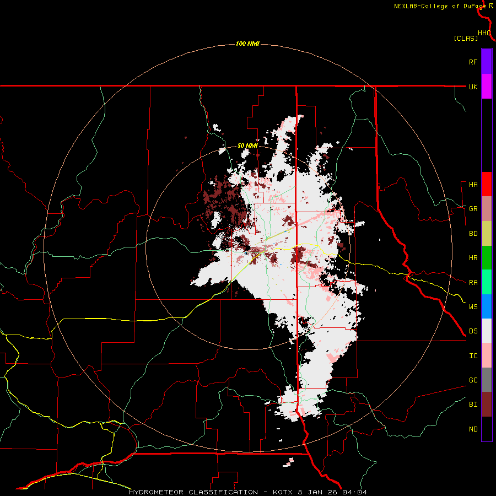
Task: Click the white DS legend color swatch
Action: [487, 331]
